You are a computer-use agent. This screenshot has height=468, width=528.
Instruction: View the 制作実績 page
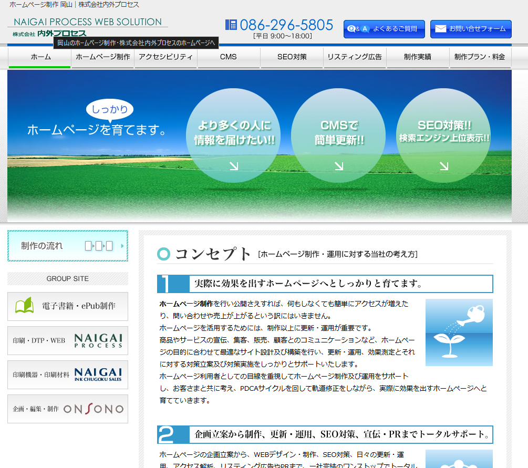coord(418,57)
